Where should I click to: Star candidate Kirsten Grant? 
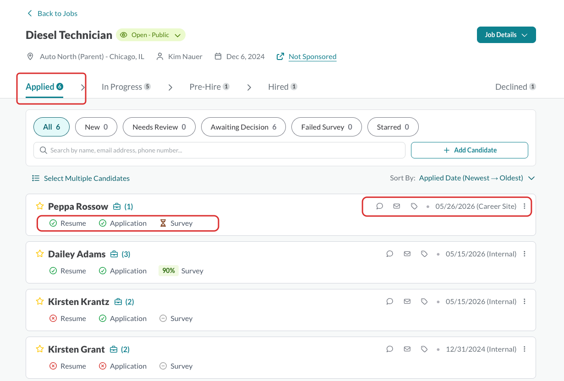click(40, 349)
